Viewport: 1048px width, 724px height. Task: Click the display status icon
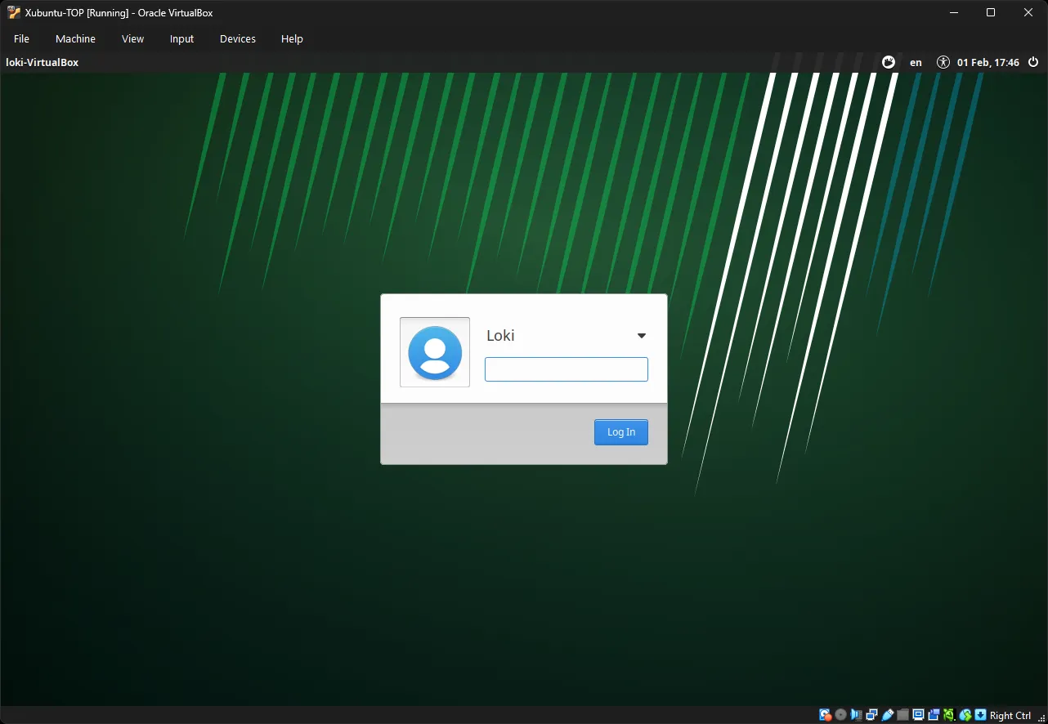tap(917, 714)
